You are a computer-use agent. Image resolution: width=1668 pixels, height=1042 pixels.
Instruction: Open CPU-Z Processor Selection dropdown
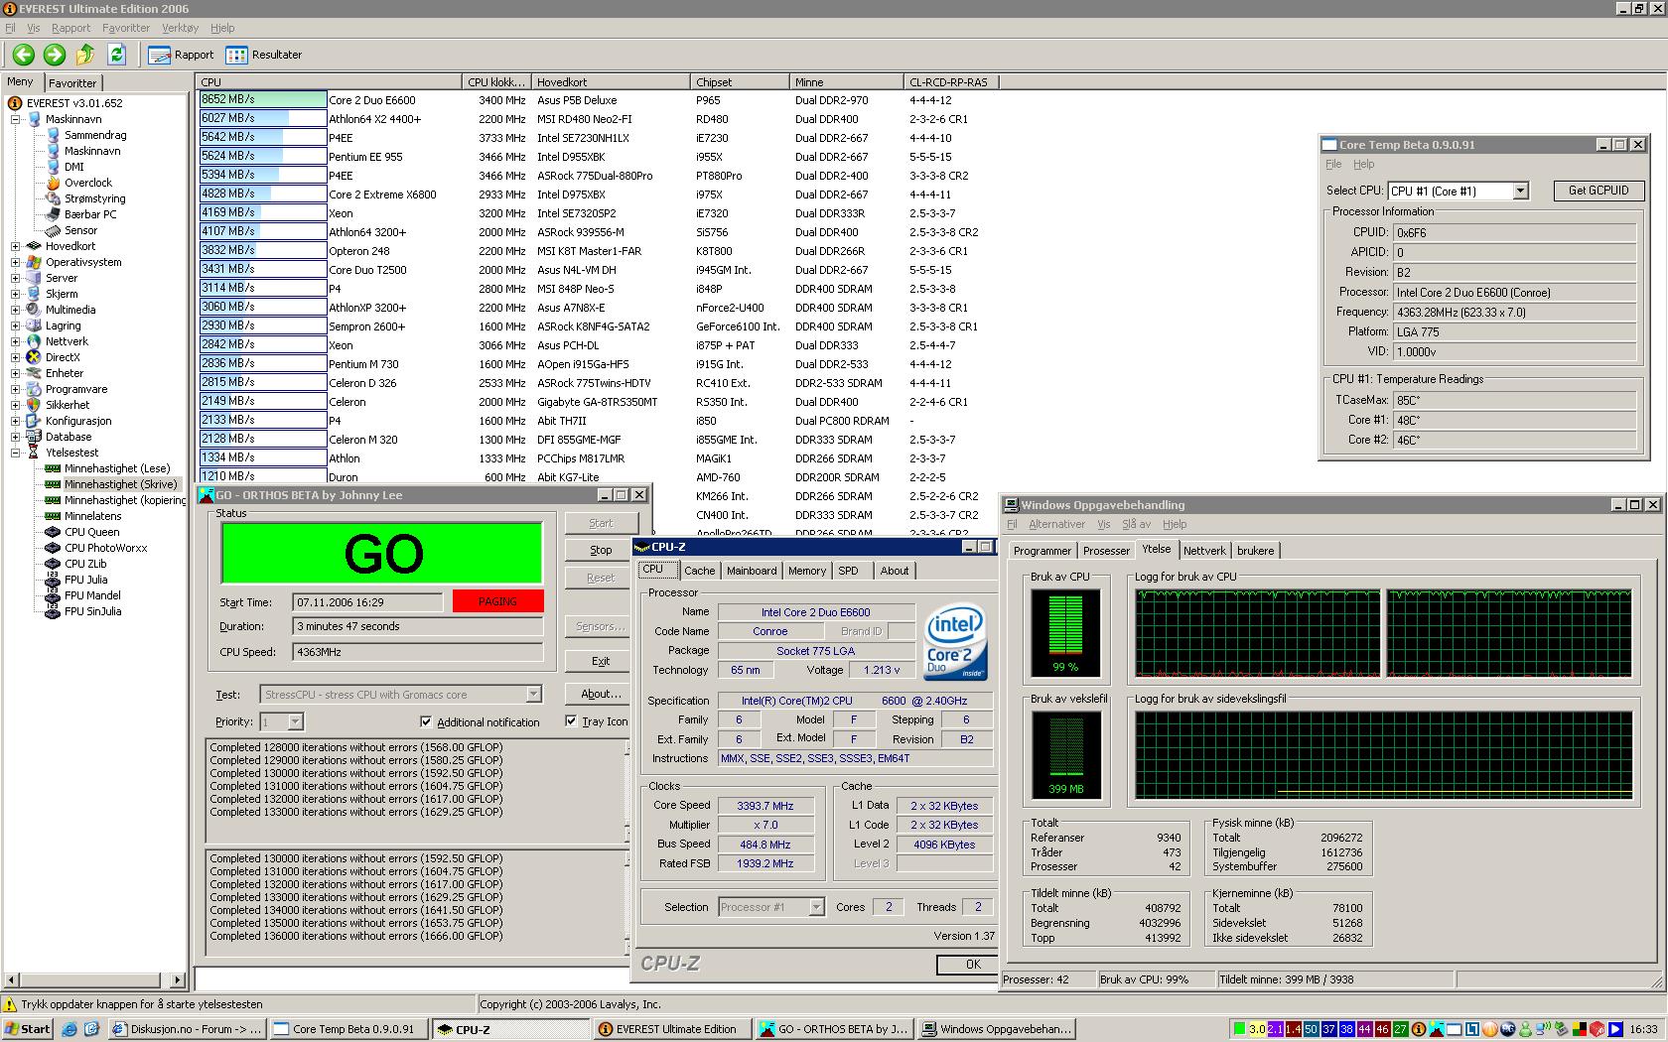pos(816,907)
